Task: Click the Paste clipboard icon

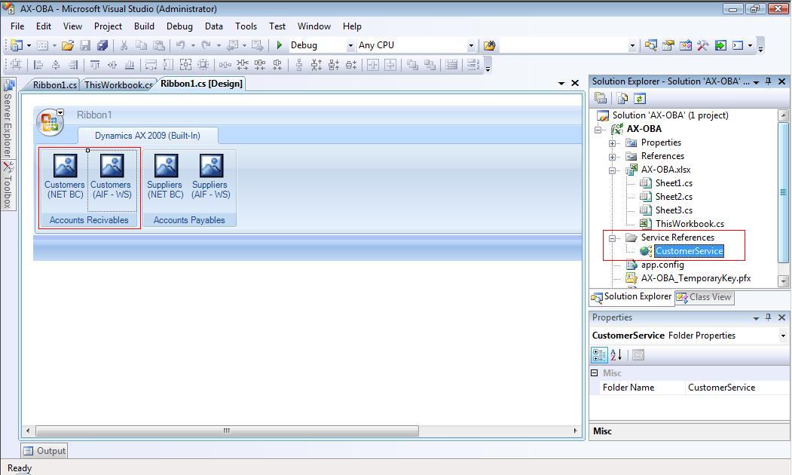Action: click(x=159, y=45)
